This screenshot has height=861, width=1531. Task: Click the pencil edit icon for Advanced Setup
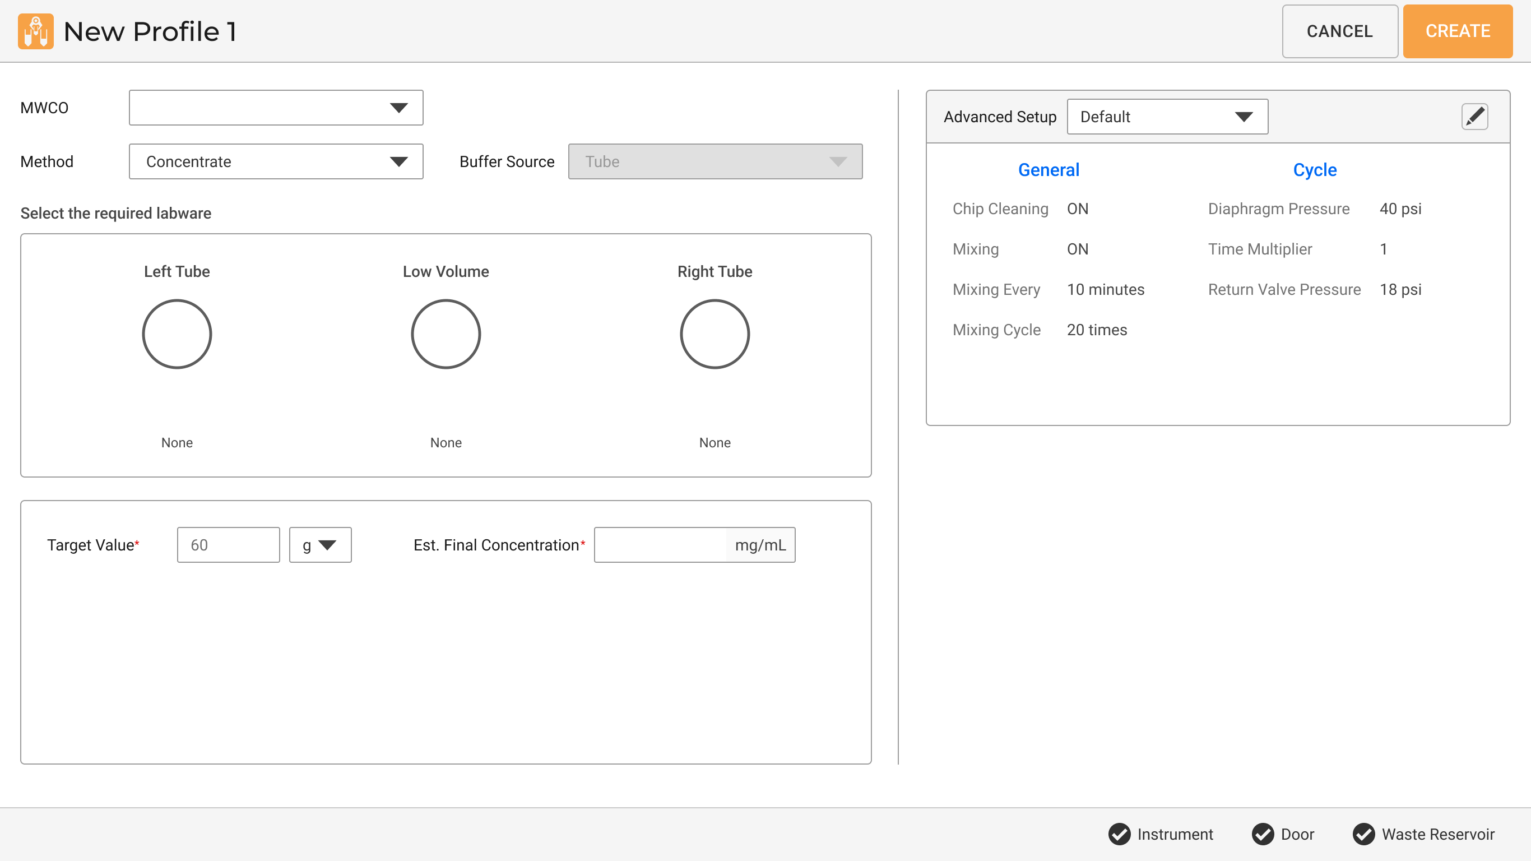pos(1474,117)
